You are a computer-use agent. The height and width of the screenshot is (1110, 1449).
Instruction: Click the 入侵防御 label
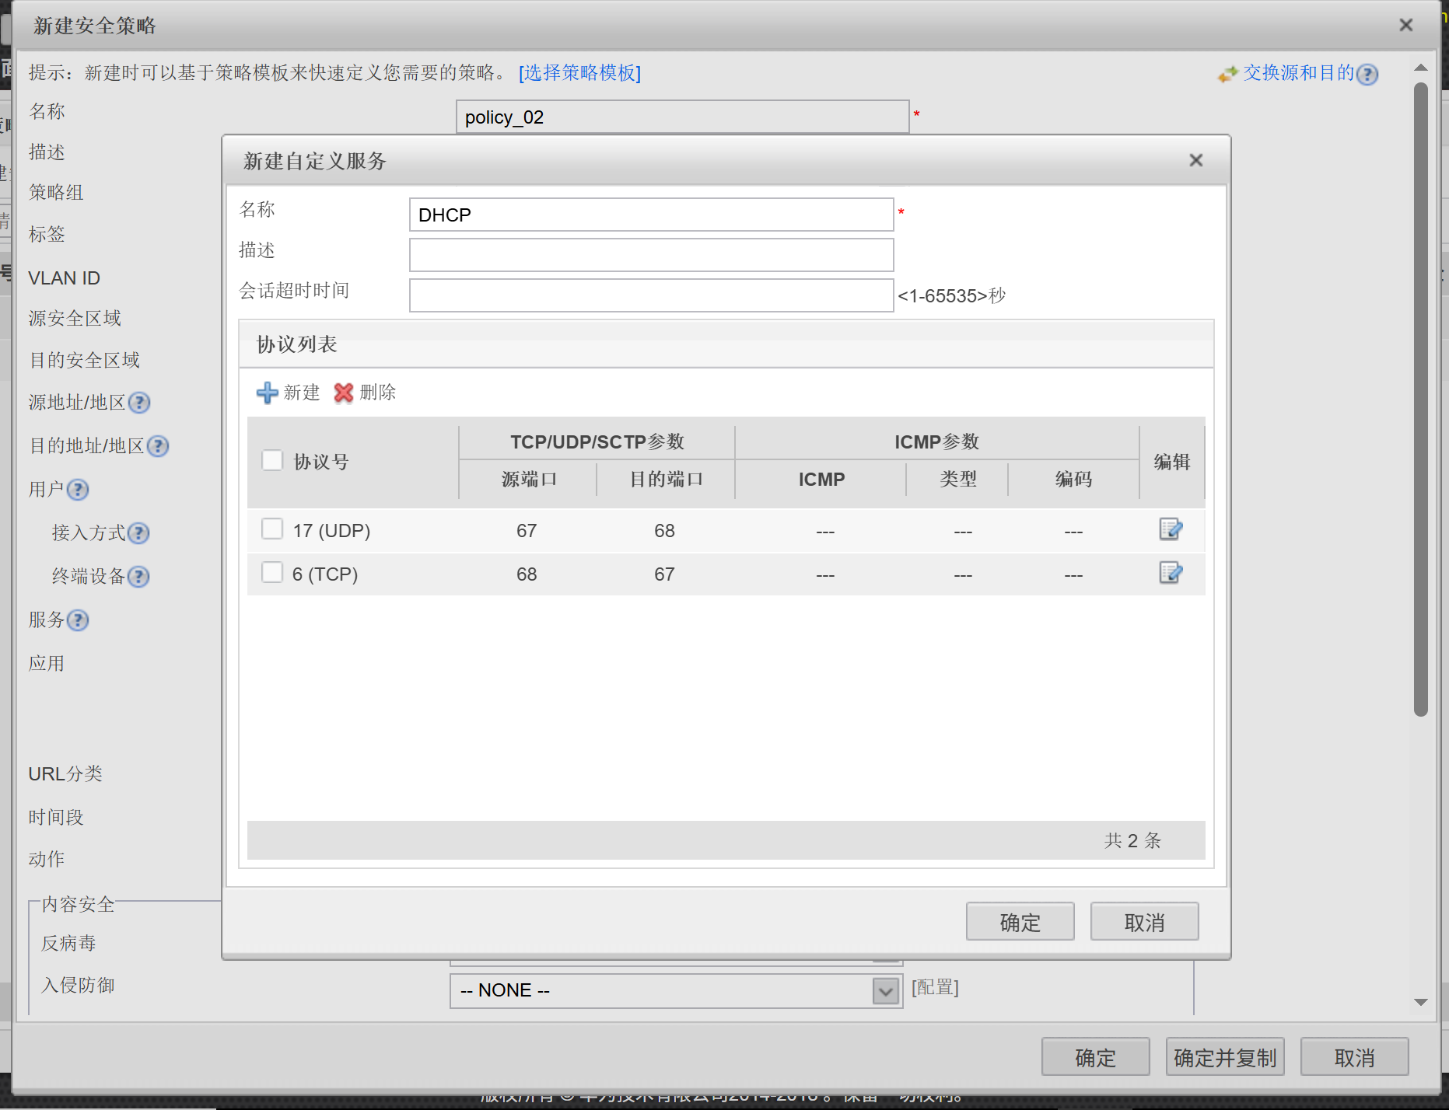point(78,986)
